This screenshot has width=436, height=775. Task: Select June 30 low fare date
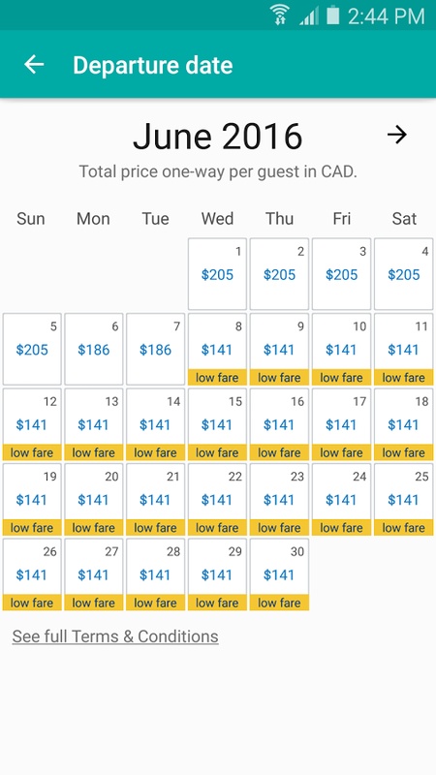tap(279, 574)
